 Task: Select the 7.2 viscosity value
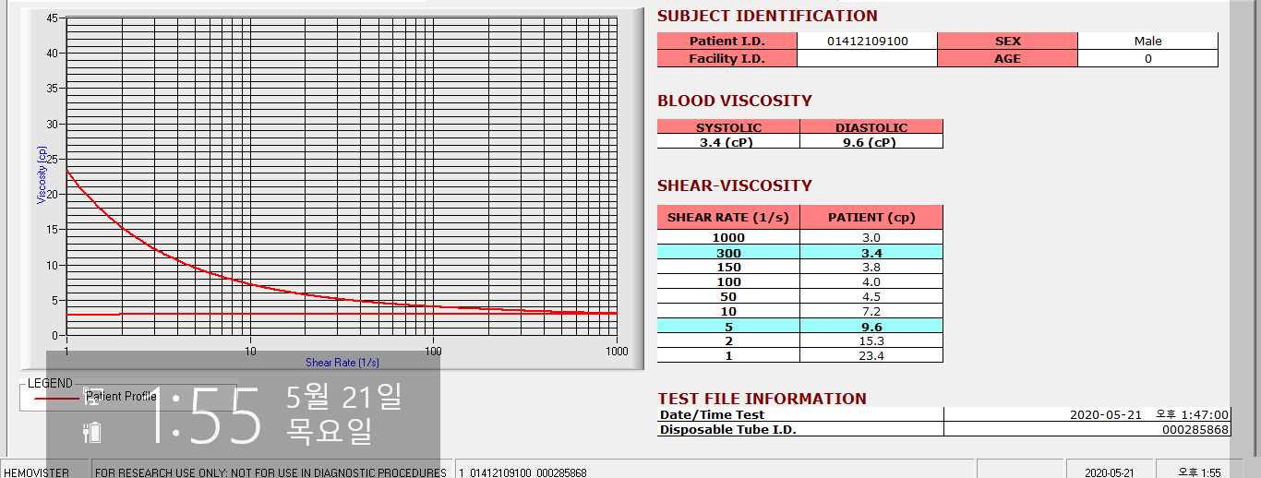[x=871, y=311]
